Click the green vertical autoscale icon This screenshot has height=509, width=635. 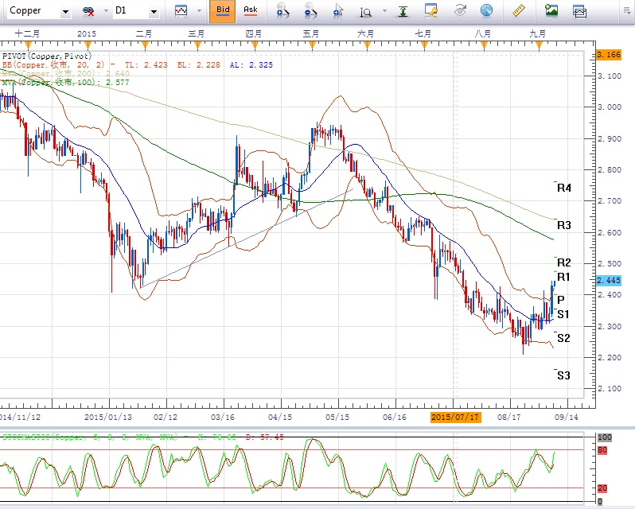pos(405,11)
